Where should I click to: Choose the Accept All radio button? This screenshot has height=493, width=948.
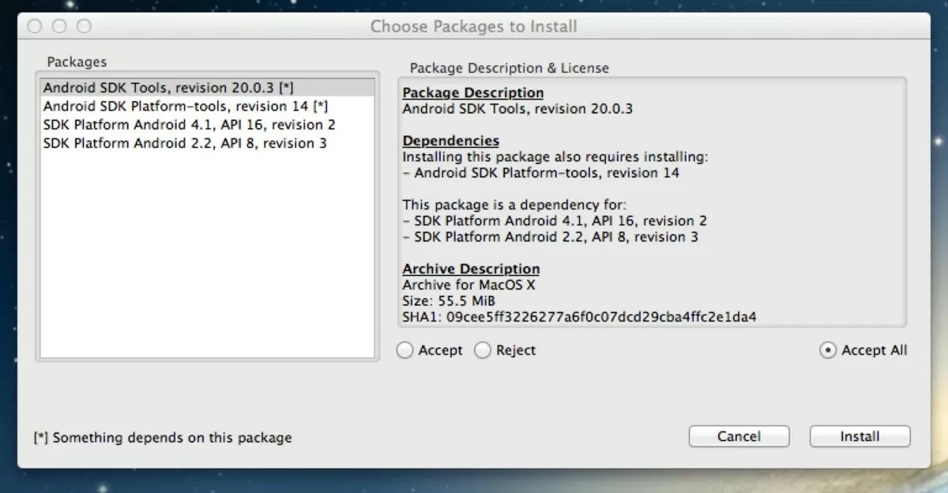(x=827, y=350)
